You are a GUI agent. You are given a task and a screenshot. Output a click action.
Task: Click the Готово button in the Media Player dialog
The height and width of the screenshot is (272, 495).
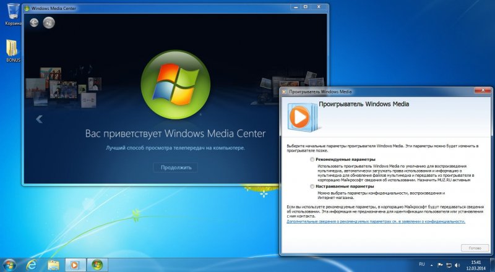click(x=475, y=248)
